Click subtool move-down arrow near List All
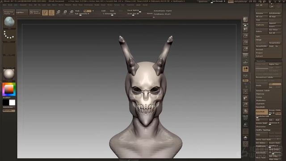The width and height of the screenshot is (286, 161). point(272,7)
